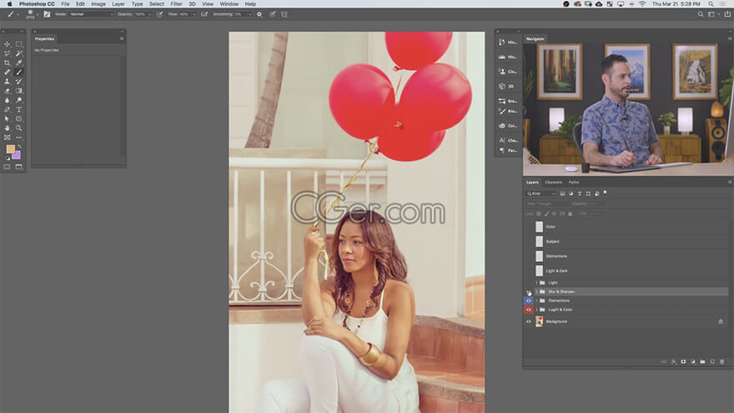Viewport: 734px width, 413px height.
Task: Open the Window menu
Action: coord(229,3)
